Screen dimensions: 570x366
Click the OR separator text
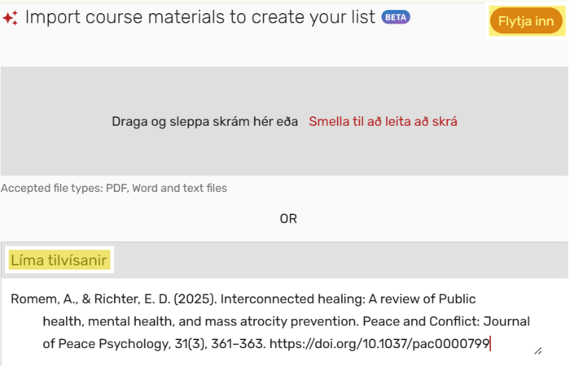(288, 219)
